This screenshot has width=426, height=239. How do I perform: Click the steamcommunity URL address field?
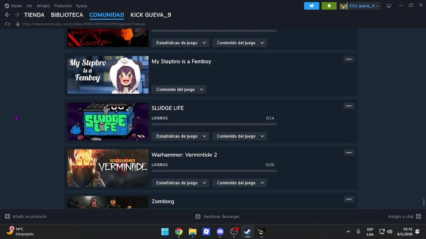(84, 24)
